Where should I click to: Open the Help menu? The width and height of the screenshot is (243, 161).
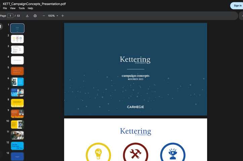point(30,8)
